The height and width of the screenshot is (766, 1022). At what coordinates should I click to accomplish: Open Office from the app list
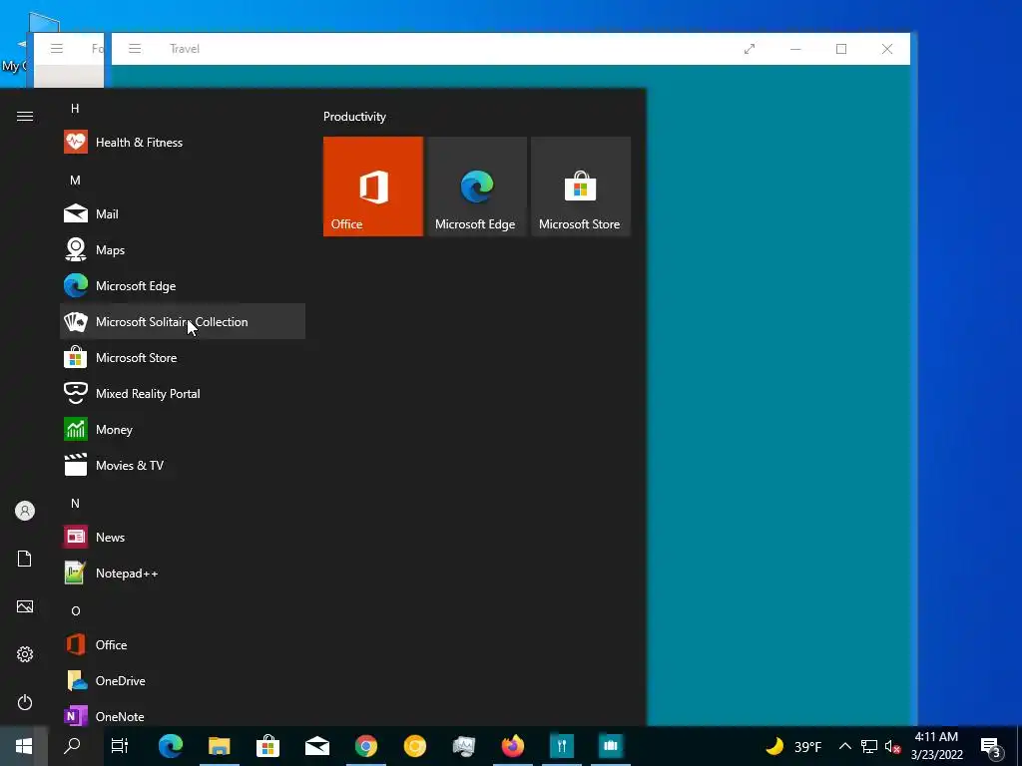point(183,644)
